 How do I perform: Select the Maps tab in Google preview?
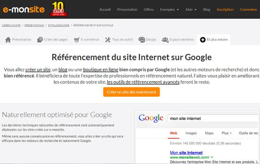click(x=209, y=133)
